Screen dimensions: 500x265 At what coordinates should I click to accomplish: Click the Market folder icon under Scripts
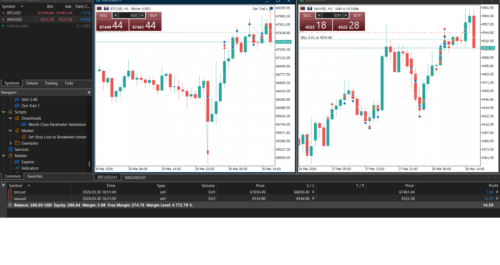pyautogui.click(x=17, y=131)
